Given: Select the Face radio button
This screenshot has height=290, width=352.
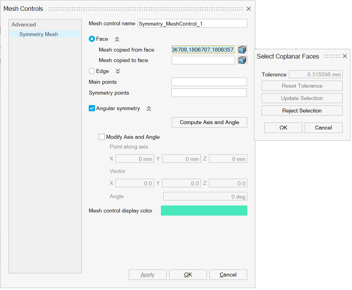Looking at the screenshot, I should pyautogui.click(x=92, y=39).
